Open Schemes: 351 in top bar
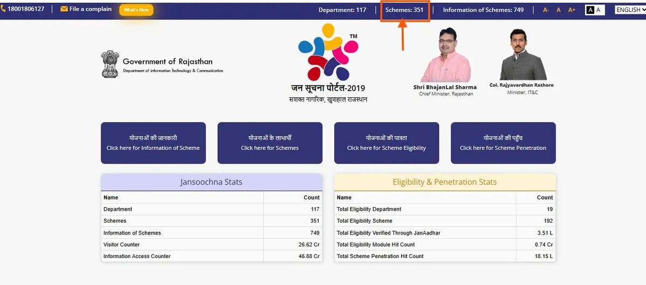Screen dimensions: 646x285 404,10
